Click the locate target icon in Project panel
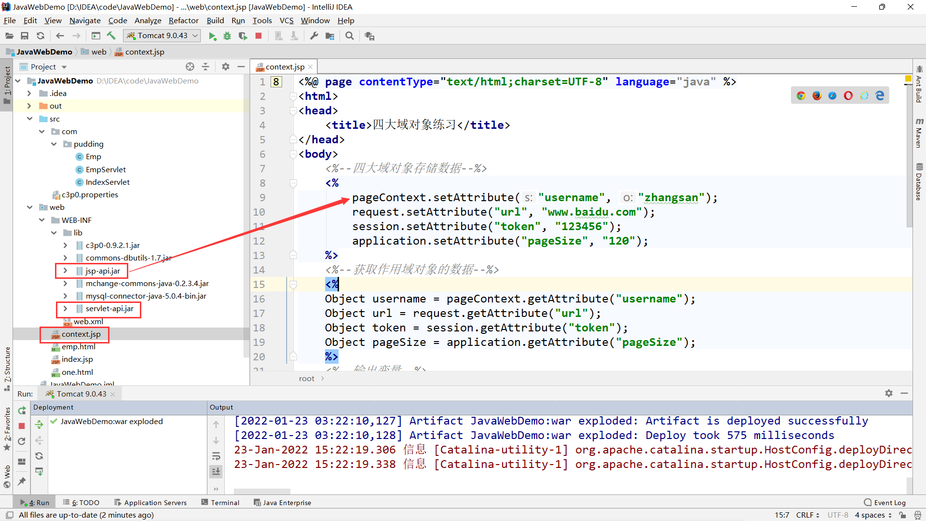Screen dimensions: 926x521 pos(190,67)
